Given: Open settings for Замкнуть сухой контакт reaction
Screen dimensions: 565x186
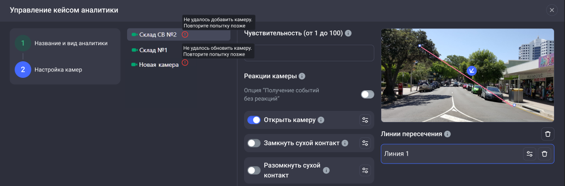Looking at the screenshot, I should click(365, 143).
